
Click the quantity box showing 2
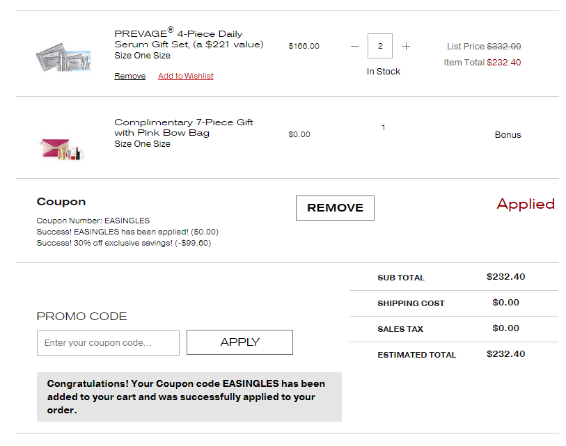(380, 46)
